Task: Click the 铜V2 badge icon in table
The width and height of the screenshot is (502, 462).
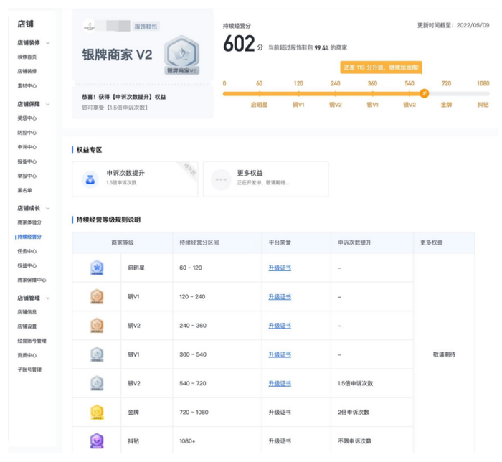Action: pyautogui.click(x=97, y=325)
